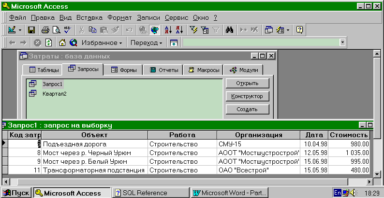This screenshot has width=384, height=198.
Task: Switch to the Таблицы tab
Action: point(42,70)
